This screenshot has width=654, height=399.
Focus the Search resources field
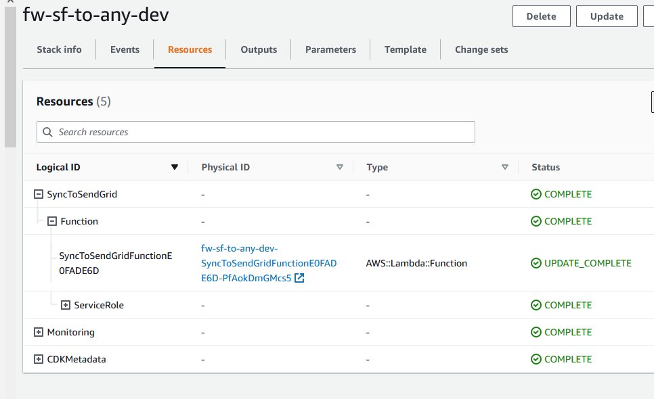256,132
